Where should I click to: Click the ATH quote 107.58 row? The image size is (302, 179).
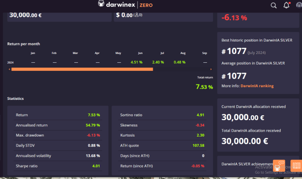tap(162, 146)
